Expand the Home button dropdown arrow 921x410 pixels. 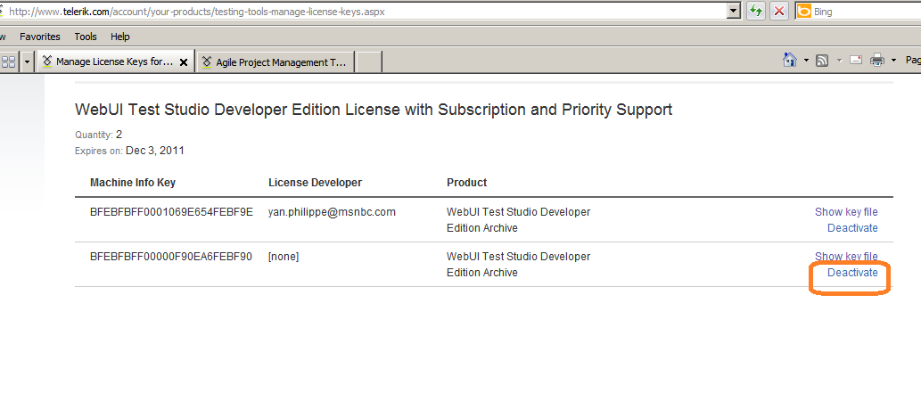(806, 60)
